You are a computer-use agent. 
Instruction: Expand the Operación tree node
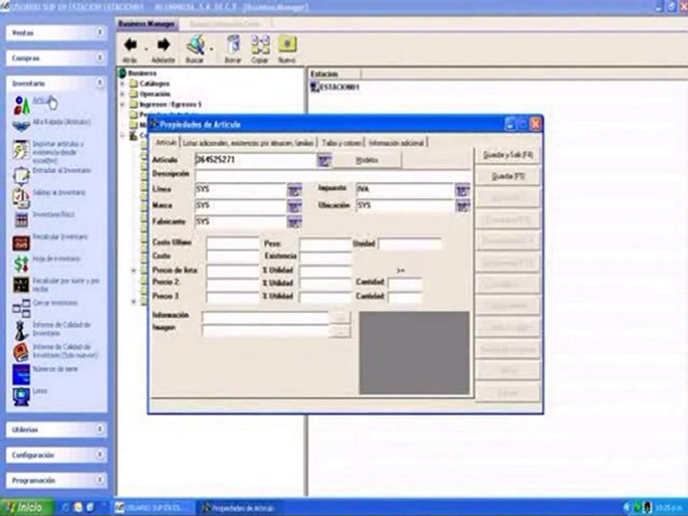[123, 94]
